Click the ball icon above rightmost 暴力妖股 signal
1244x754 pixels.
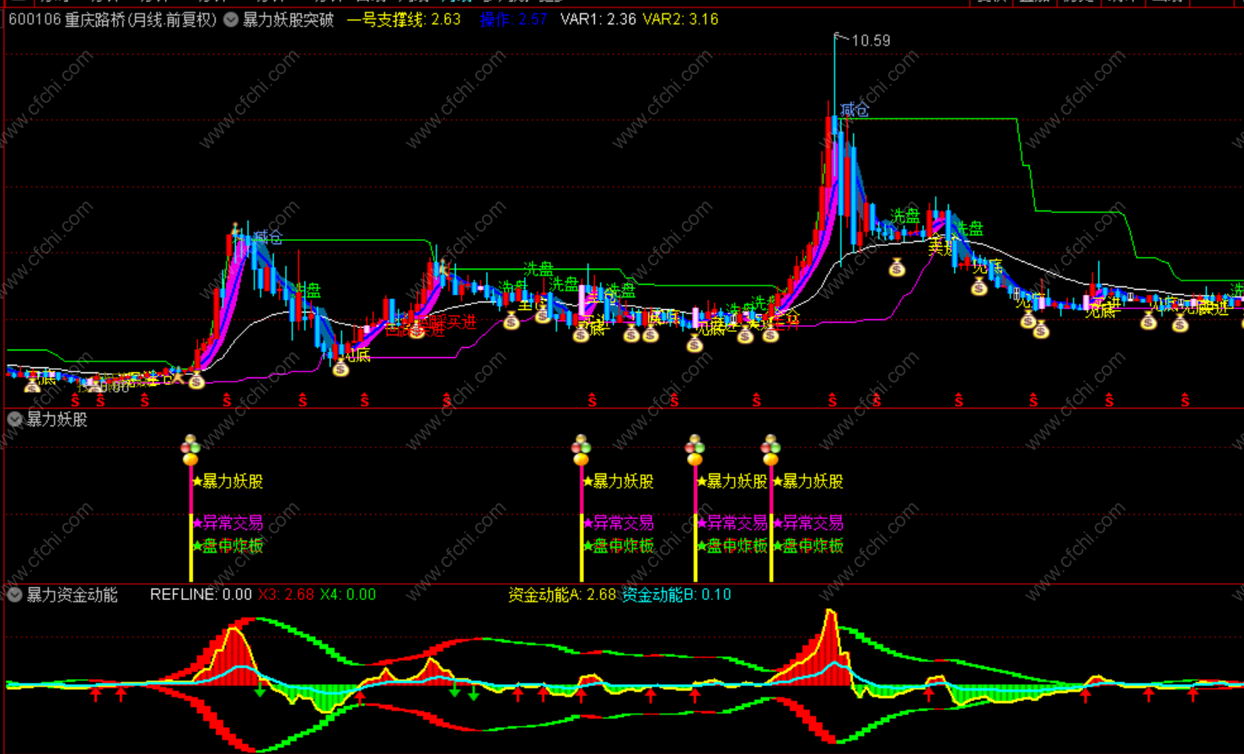point(770,451)
